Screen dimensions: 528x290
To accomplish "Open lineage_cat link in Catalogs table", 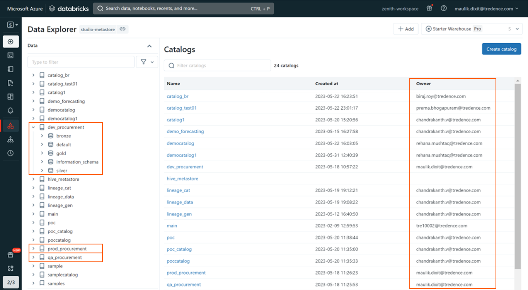I will click(x=178, y=190).
